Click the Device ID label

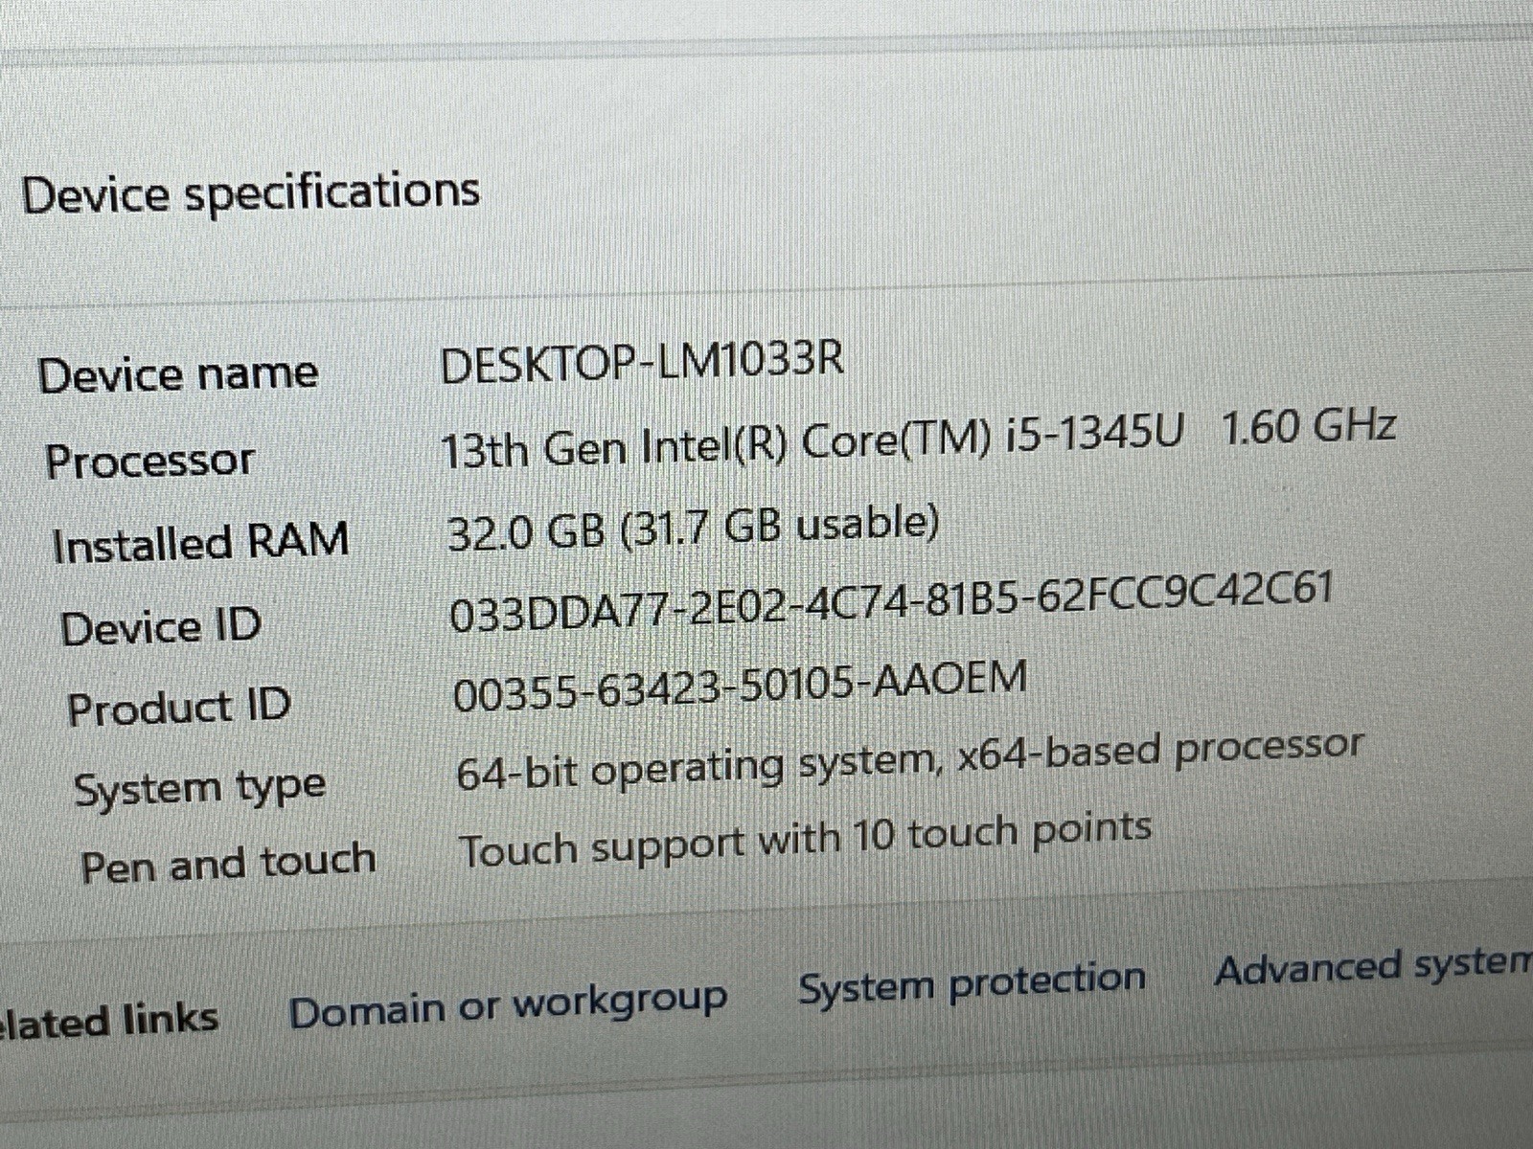160,627
